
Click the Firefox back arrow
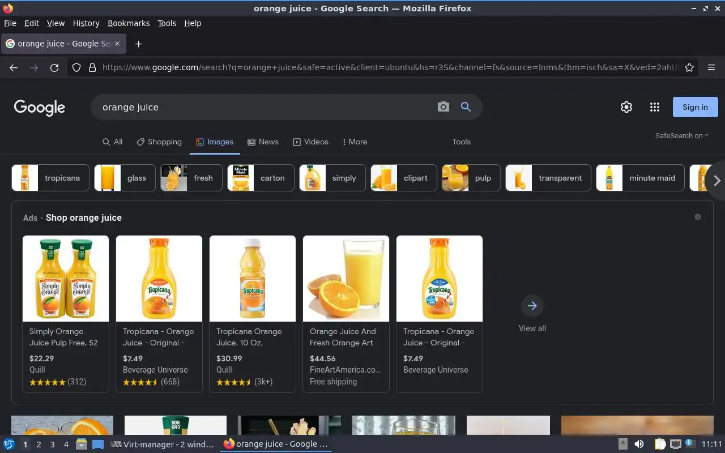coord(14,67)
